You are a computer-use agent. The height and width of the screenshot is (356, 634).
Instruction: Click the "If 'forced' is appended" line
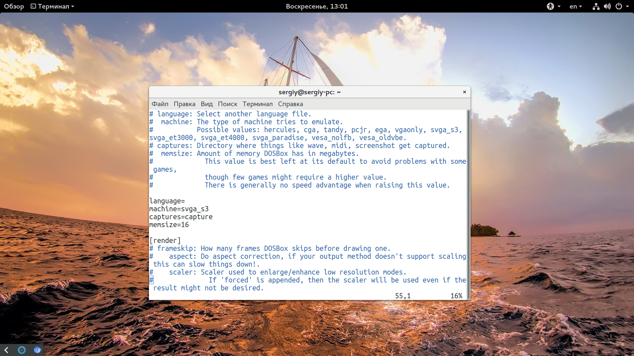(337, 280)
